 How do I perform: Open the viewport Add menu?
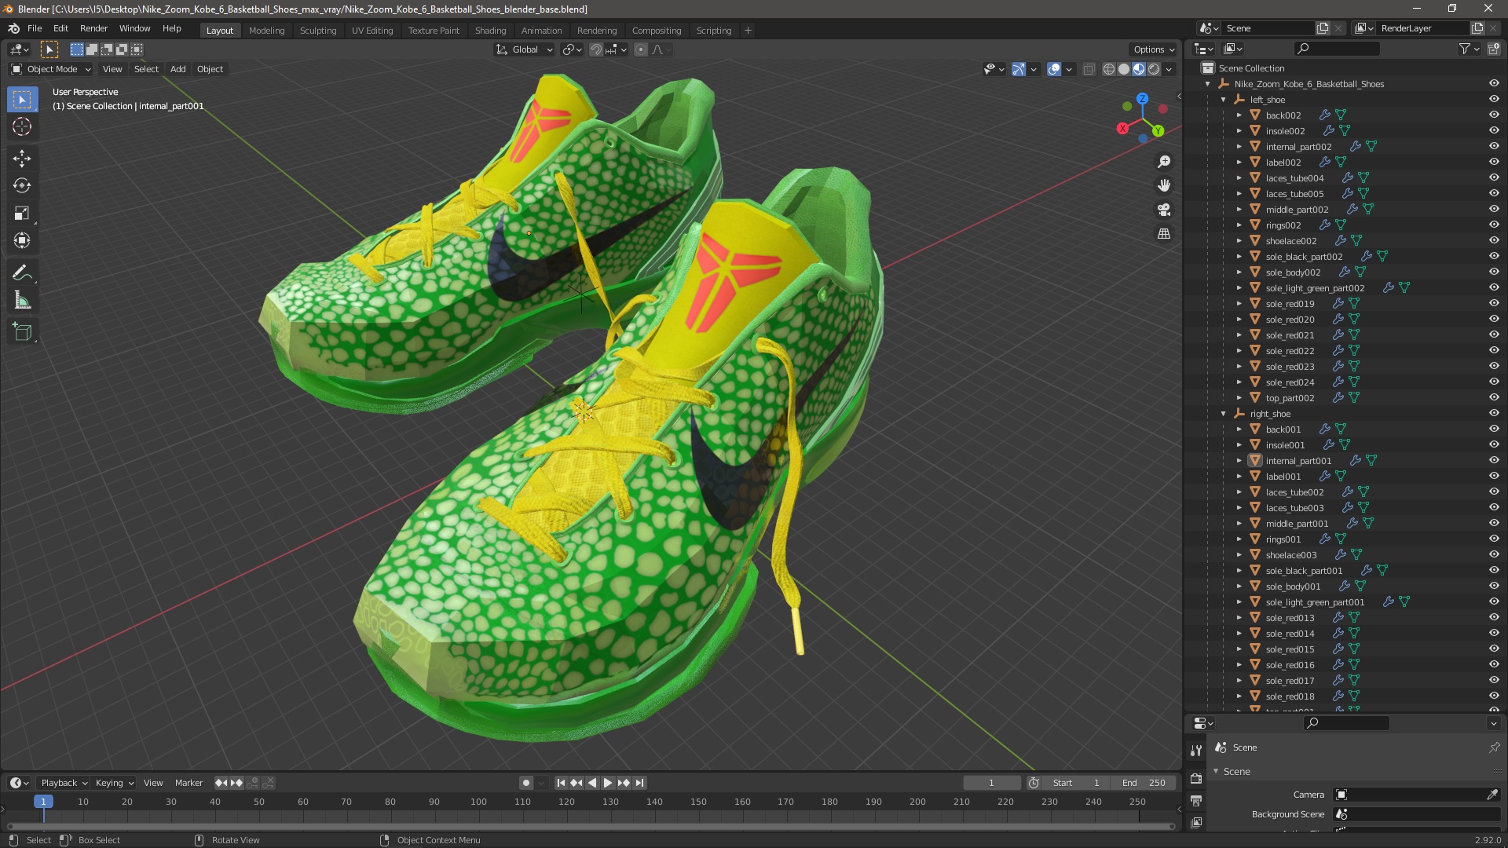(x=178, y=69)
